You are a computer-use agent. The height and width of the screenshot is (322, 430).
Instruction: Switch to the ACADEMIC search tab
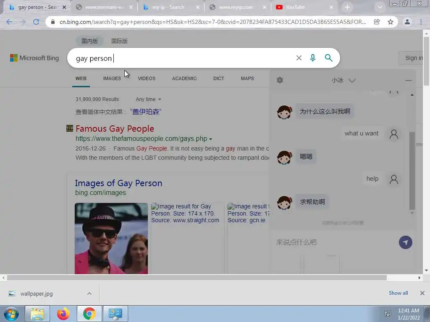184,78
